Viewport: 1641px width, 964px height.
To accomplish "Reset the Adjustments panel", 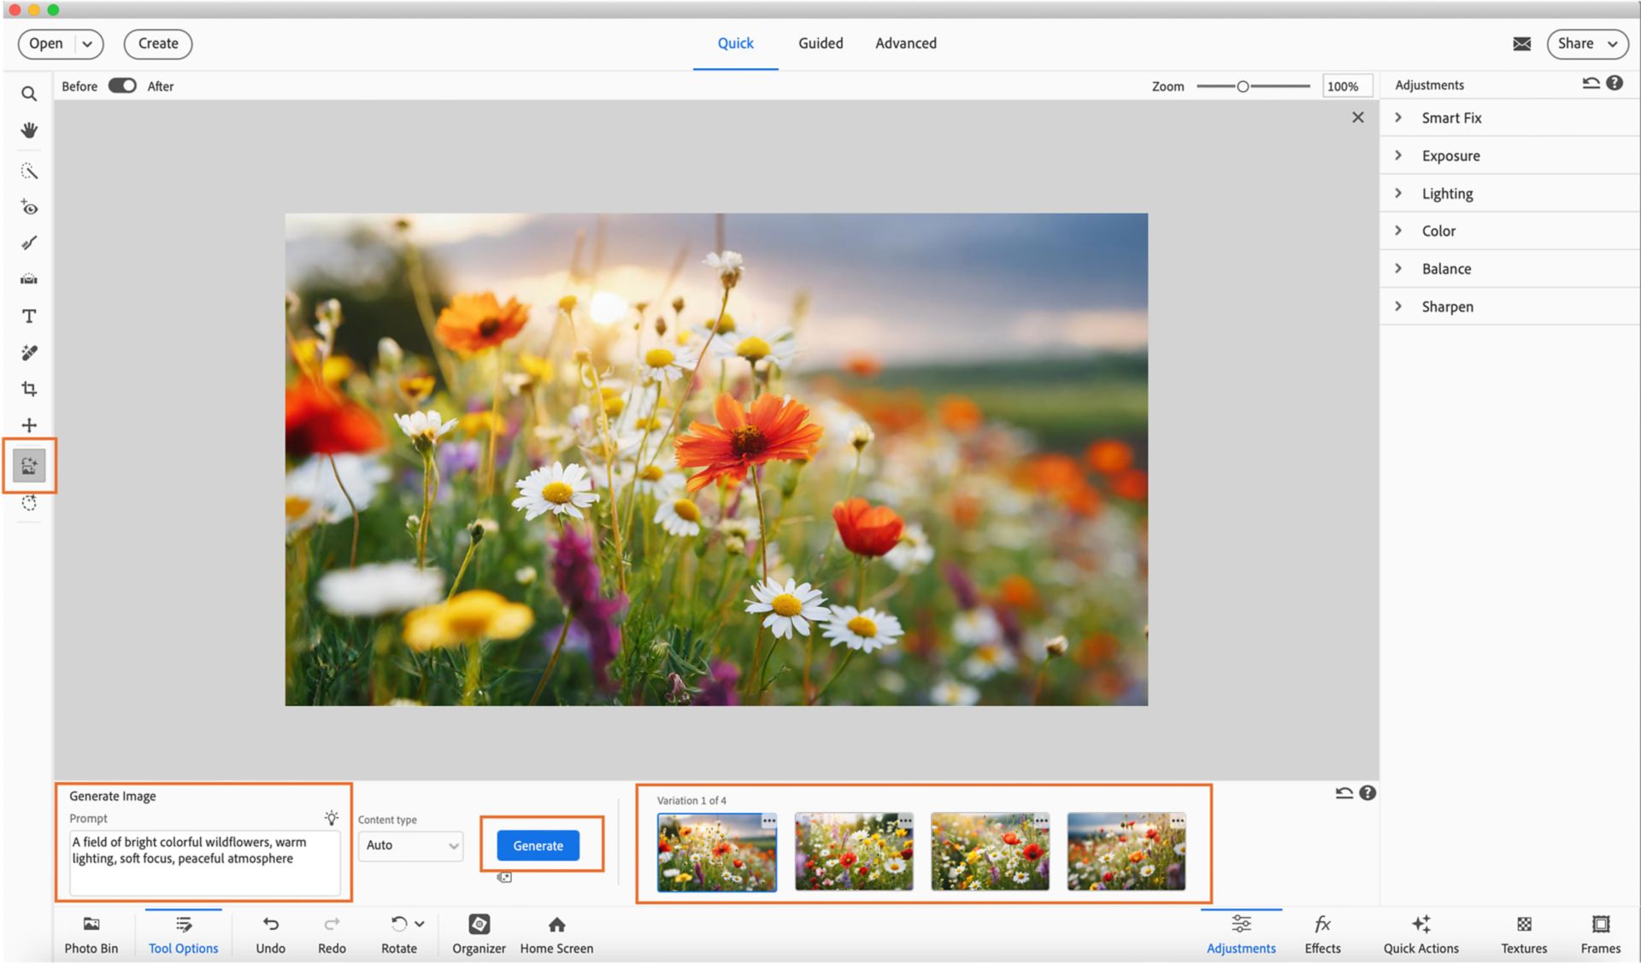I will coord(1590,83).
